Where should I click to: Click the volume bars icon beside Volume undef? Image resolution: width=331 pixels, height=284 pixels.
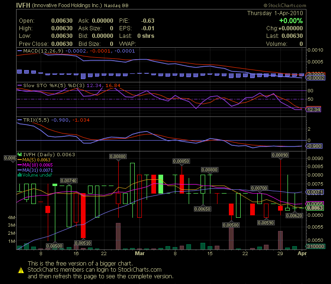(x=20, y=175)
